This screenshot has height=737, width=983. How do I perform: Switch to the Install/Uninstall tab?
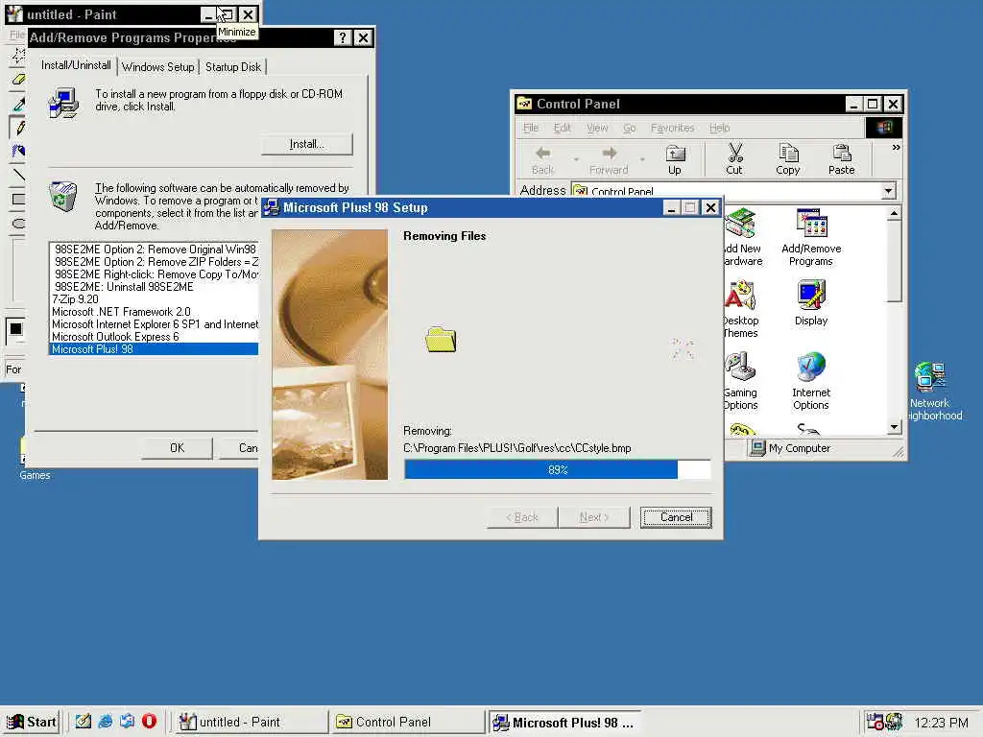(x=76, y=65)
